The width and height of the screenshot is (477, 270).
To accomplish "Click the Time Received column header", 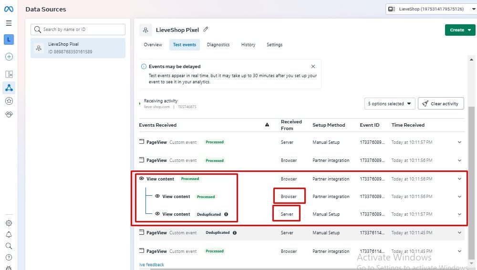I will coord(408,125).
